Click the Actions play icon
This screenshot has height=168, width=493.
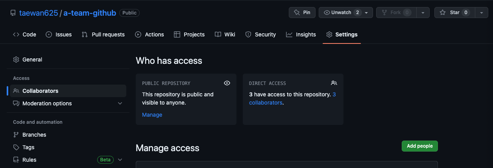(138, 34)
